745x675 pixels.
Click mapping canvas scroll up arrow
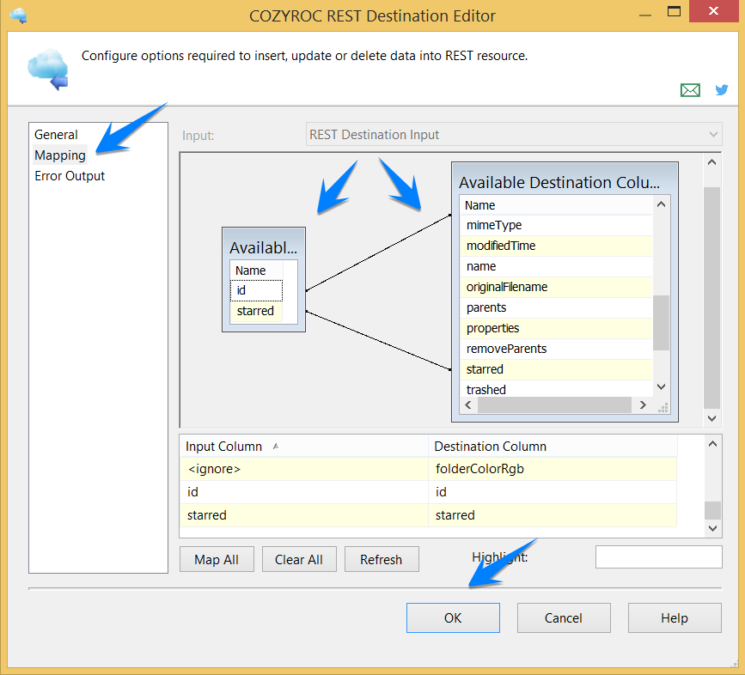click(x=711, y=162)
